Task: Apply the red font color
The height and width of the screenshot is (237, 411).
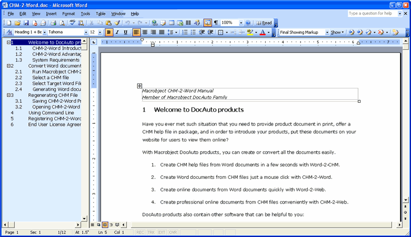Action: (x=263, y=32)
